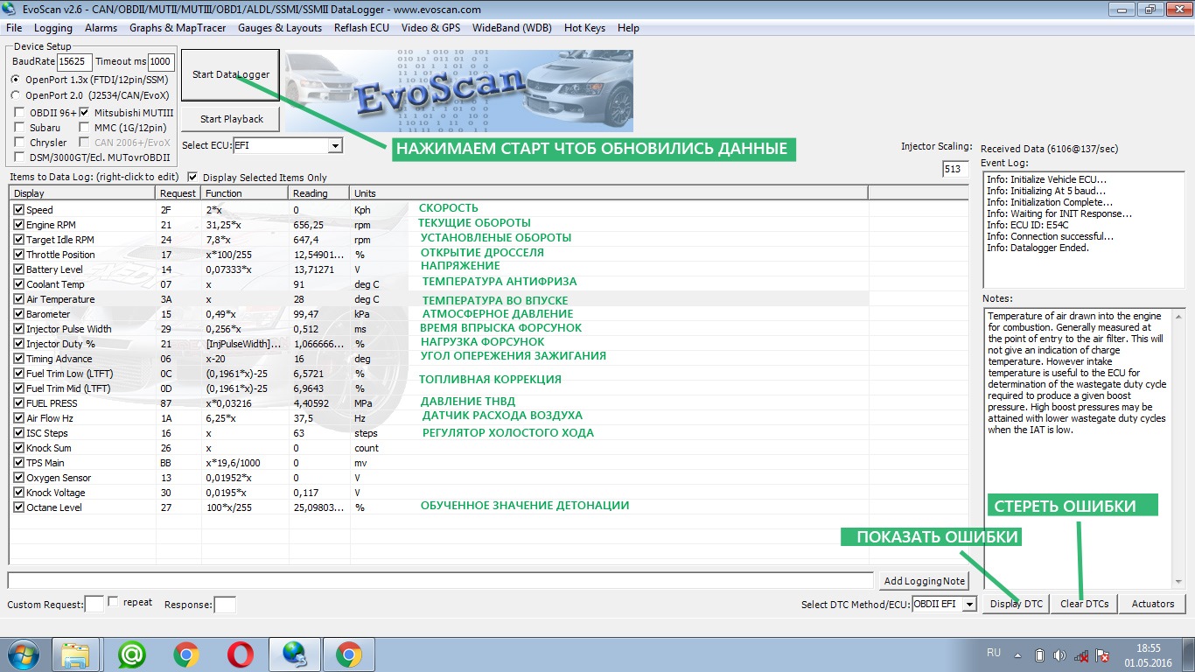Click the Function column header
Viewport: 1195px width, 672px height.
pos(246,192)
